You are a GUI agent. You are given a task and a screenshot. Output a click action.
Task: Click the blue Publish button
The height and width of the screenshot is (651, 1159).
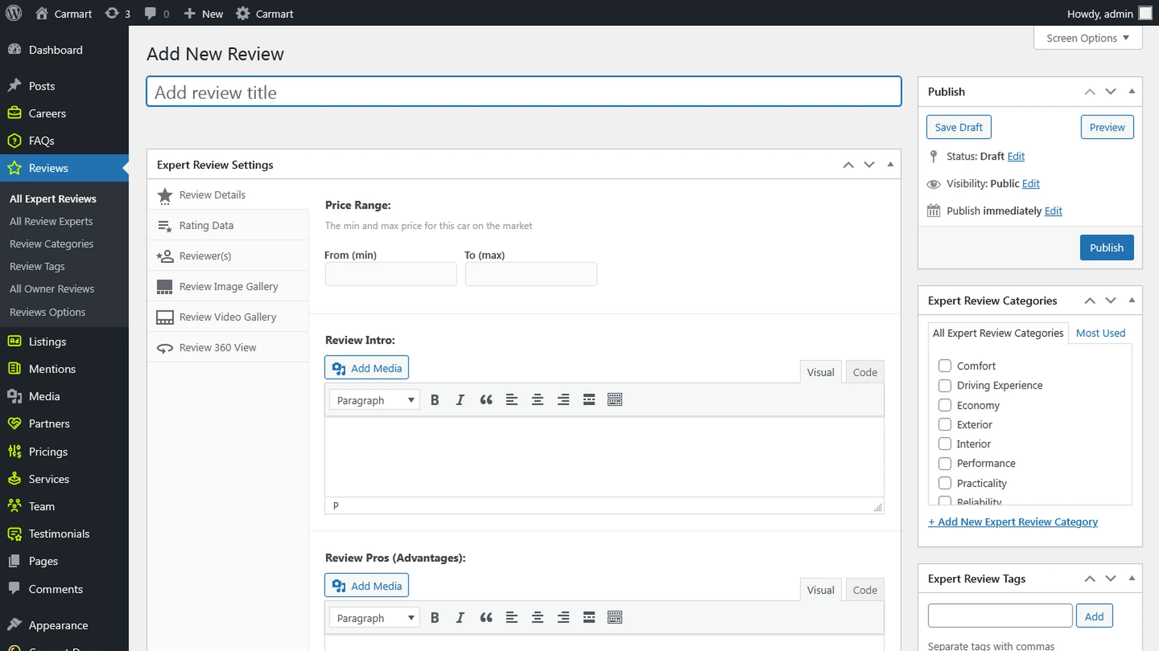(1106, 248)
